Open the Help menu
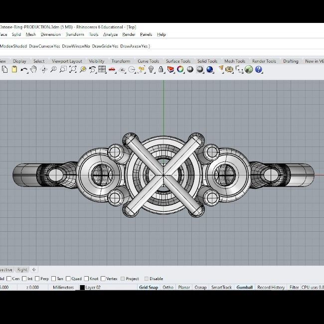This screenshot has width=324, height=324. (x=161, y=34)
